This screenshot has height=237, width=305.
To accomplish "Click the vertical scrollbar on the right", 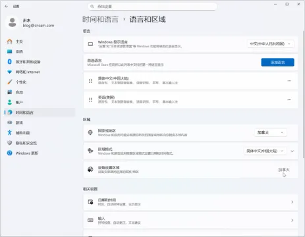I will pos(304,94).
